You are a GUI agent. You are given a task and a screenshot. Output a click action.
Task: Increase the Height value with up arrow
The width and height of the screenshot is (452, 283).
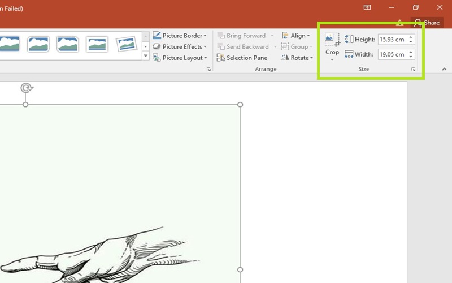click(x=411, y=37)
